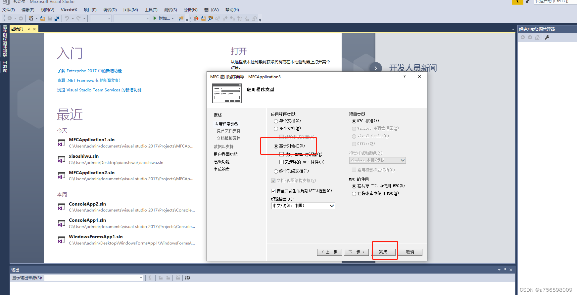Open the New Project icon dropdown arrow
Screen dimensions: 577x295
[x=36, y=18]
